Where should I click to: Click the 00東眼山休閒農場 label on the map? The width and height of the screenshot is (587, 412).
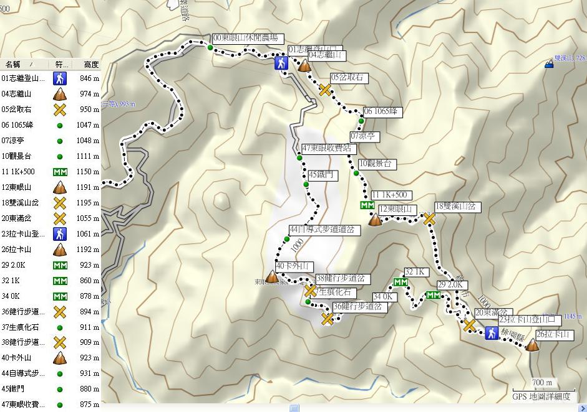(x=248, y=39)
